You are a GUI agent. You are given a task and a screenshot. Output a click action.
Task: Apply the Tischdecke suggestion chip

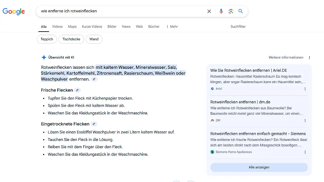tap(72, 39)
